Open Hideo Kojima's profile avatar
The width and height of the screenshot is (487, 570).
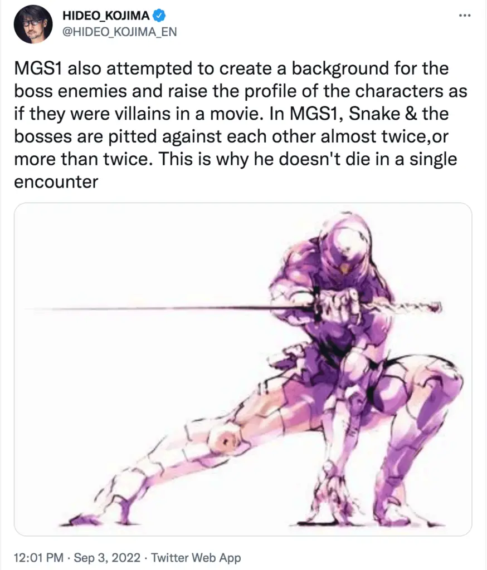click(33, 24)
